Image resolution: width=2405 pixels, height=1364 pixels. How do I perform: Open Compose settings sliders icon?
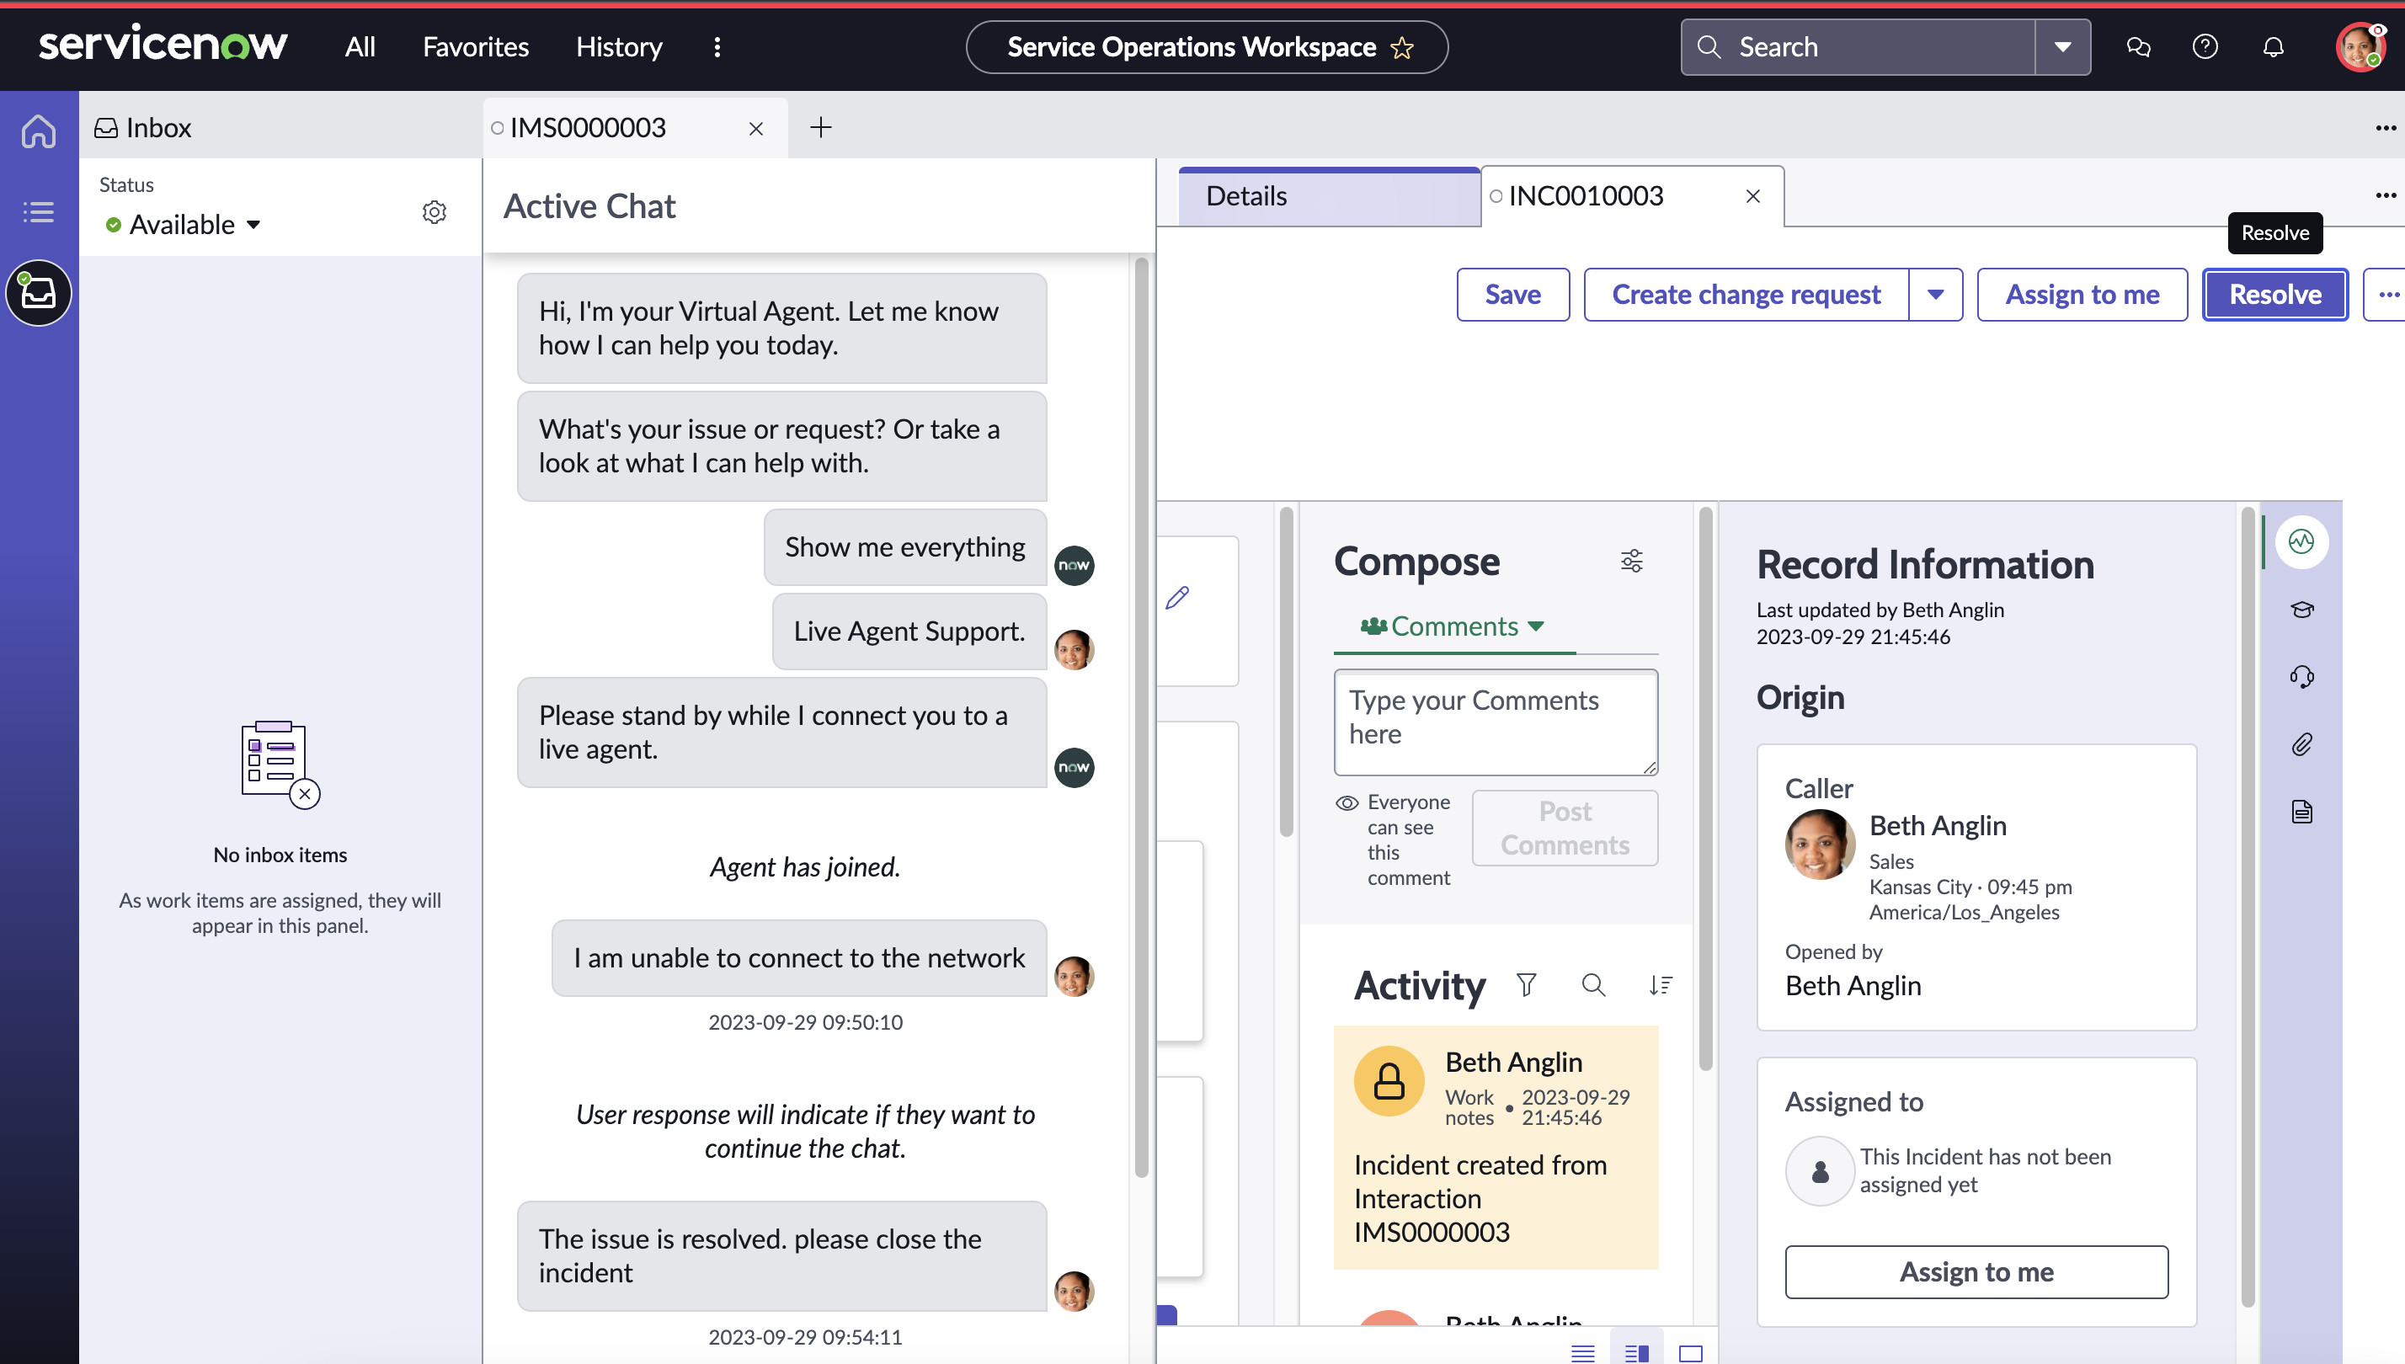[x=1631, y=560]
